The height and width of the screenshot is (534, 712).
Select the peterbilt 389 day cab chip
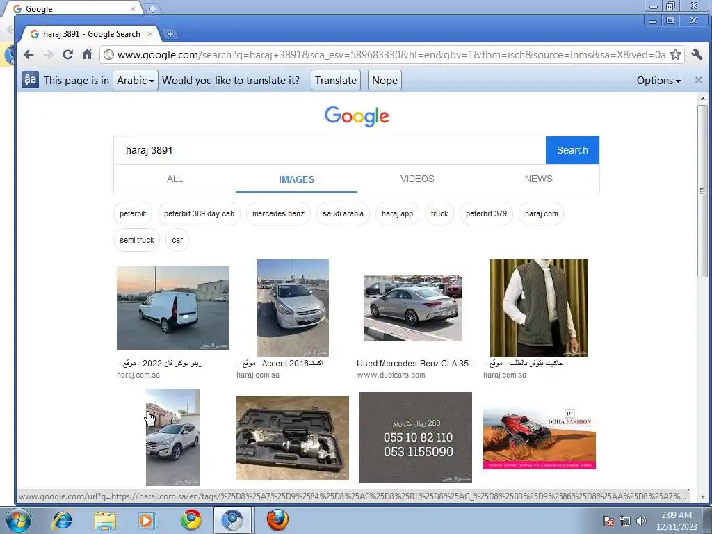click(199, 213)
